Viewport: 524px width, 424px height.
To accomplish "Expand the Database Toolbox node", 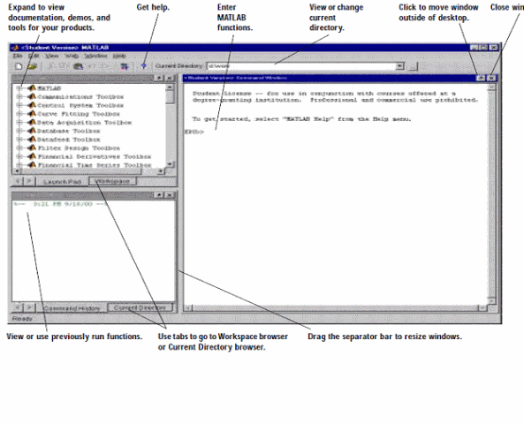I will [x=19, y=131].
